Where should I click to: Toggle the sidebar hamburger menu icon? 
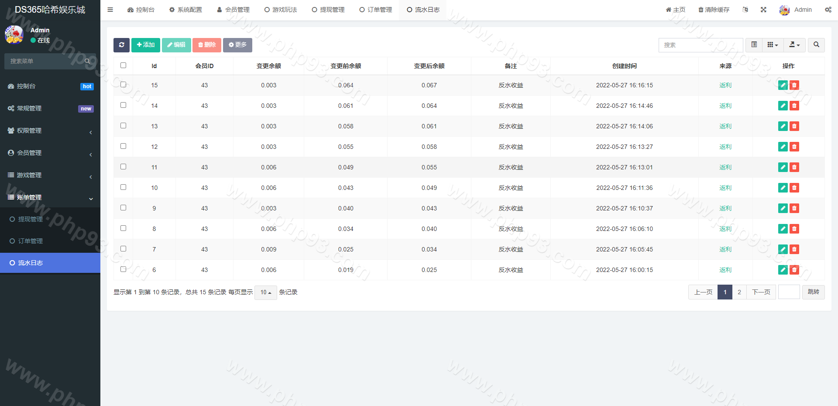pos(110,10)
